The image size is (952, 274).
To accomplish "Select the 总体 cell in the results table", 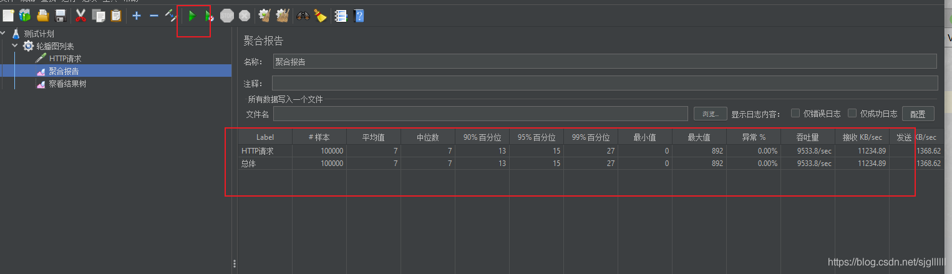I will coord(265,164).
